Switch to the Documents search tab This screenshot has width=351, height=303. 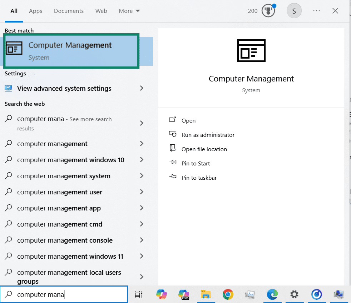tap(69, 11)
